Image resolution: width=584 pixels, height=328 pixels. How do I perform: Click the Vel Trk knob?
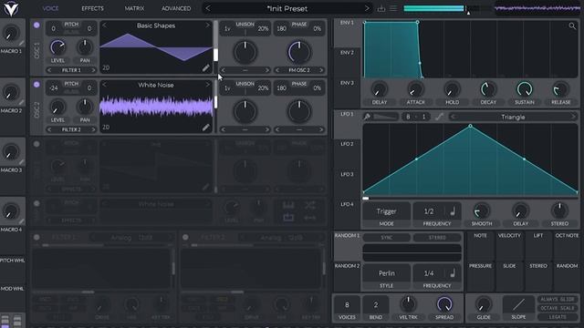(408, 304)
